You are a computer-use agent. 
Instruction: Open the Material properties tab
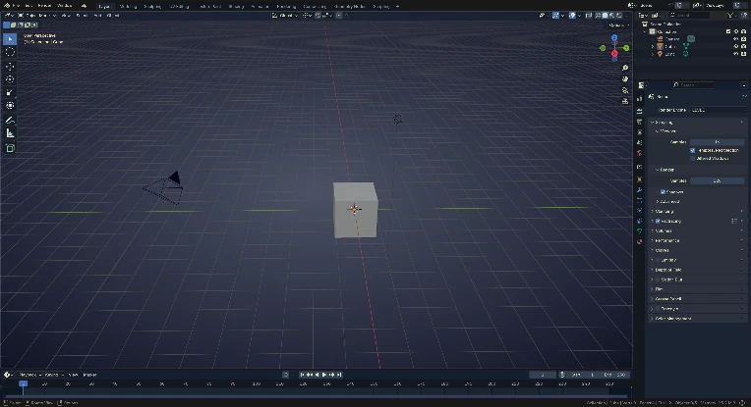point(640,241)
